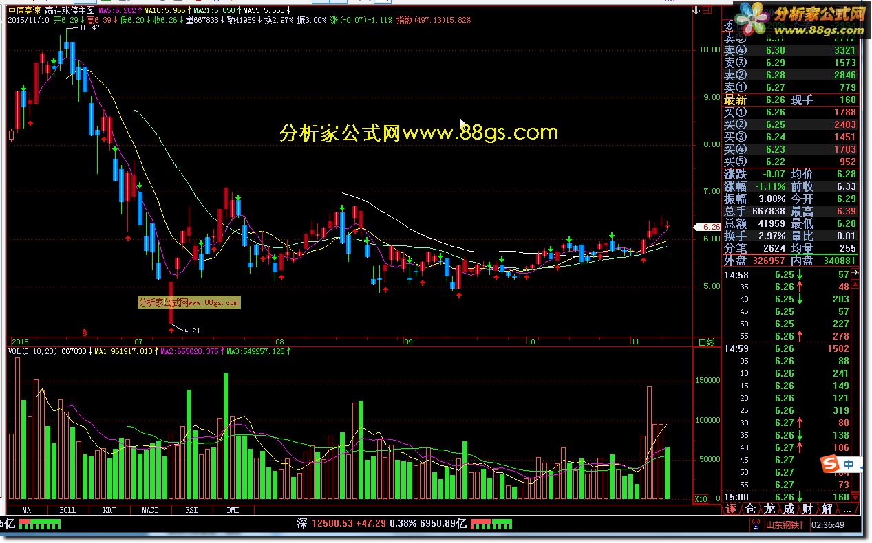The image size is (872, 543).
Task: Click the red S marker below the chart
Action: point(84,332)
